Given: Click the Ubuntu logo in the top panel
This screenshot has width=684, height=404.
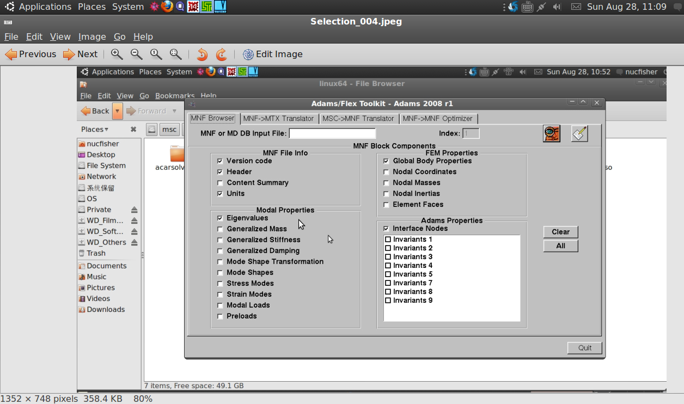Looking at the screenshot, I should 9,7.
